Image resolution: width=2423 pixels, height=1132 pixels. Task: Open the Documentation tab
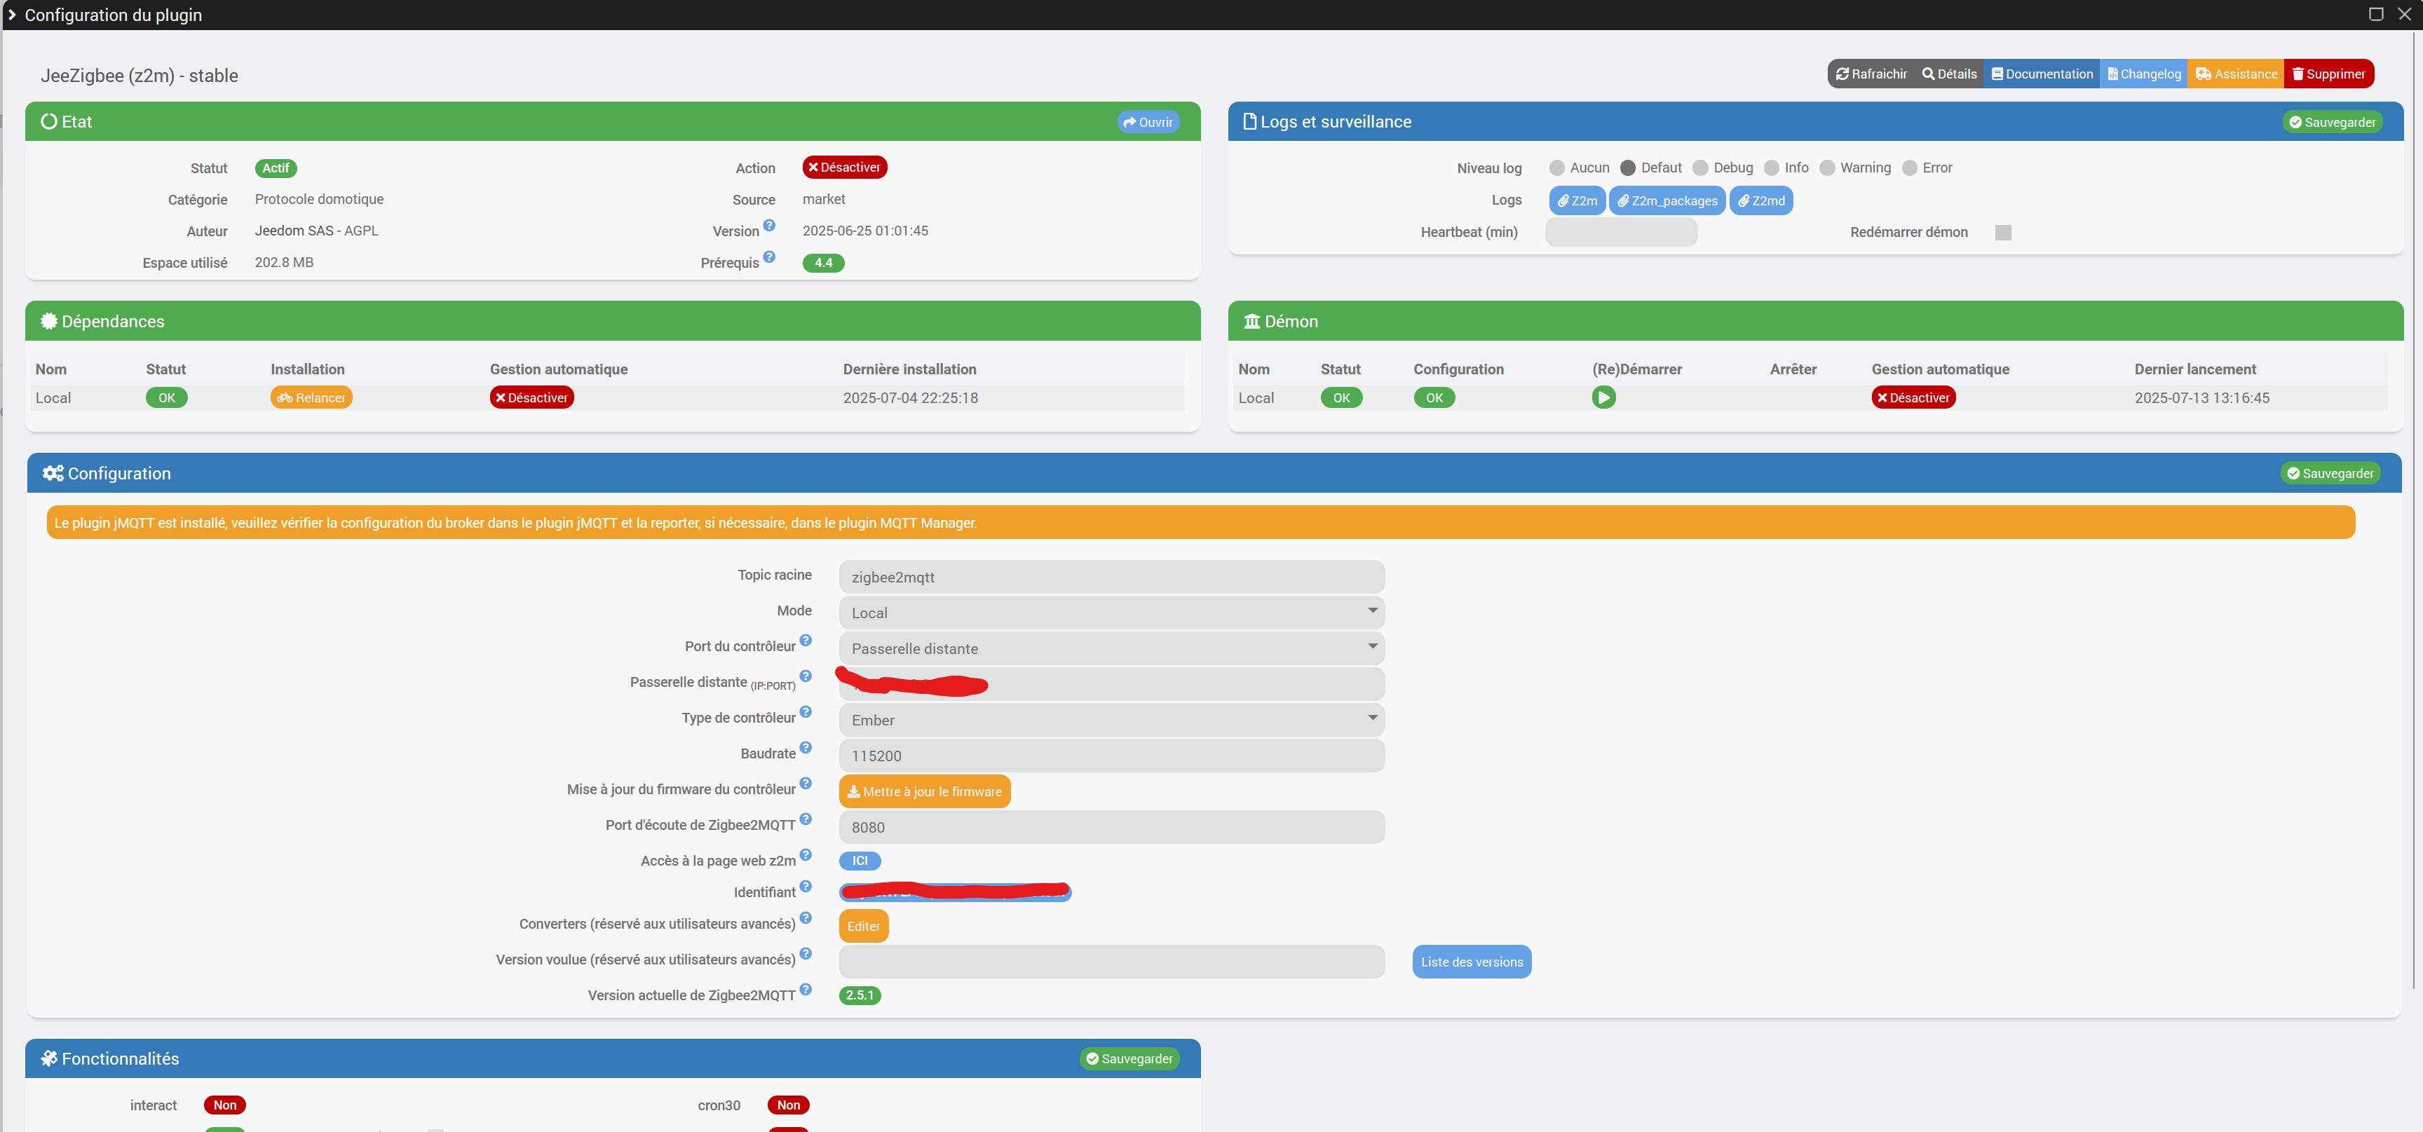coord(2041,74)
